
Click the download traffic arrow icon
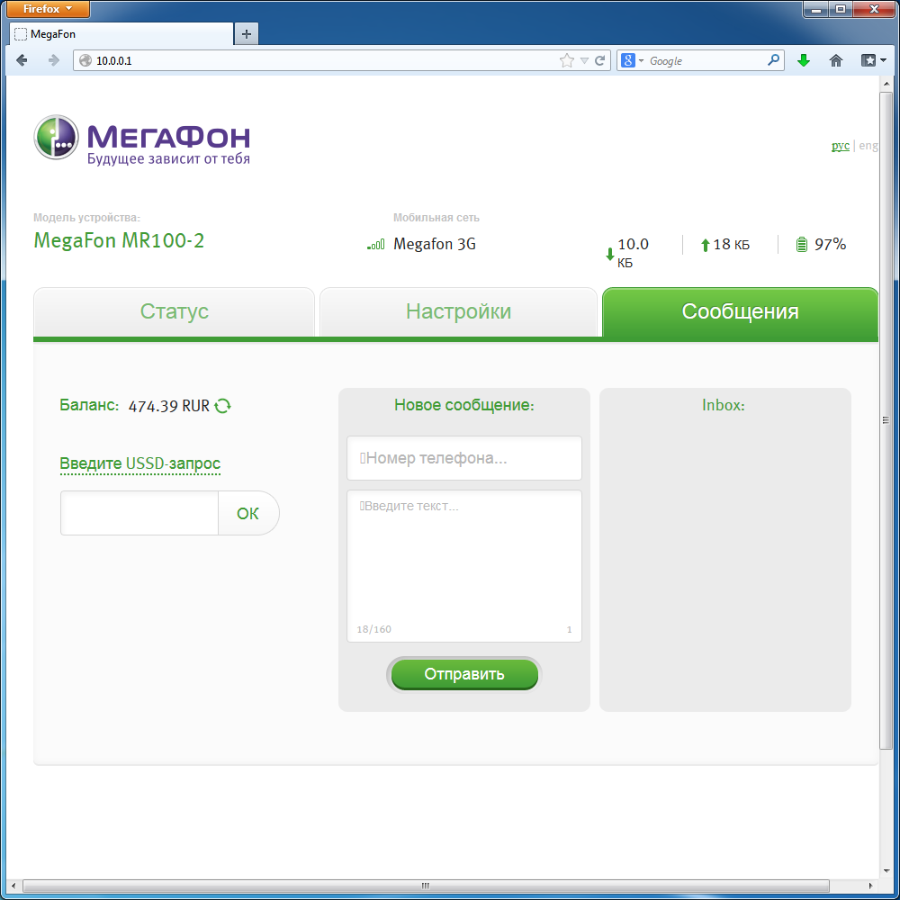point(609,255)
